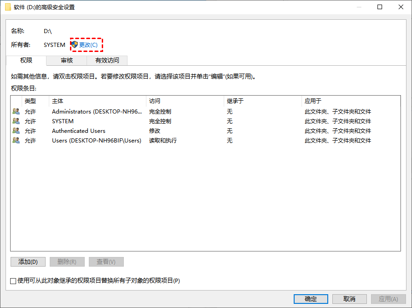The image size is (412, 308).
Task: Select the 权限 tab
Action: (x=27, y=60)
